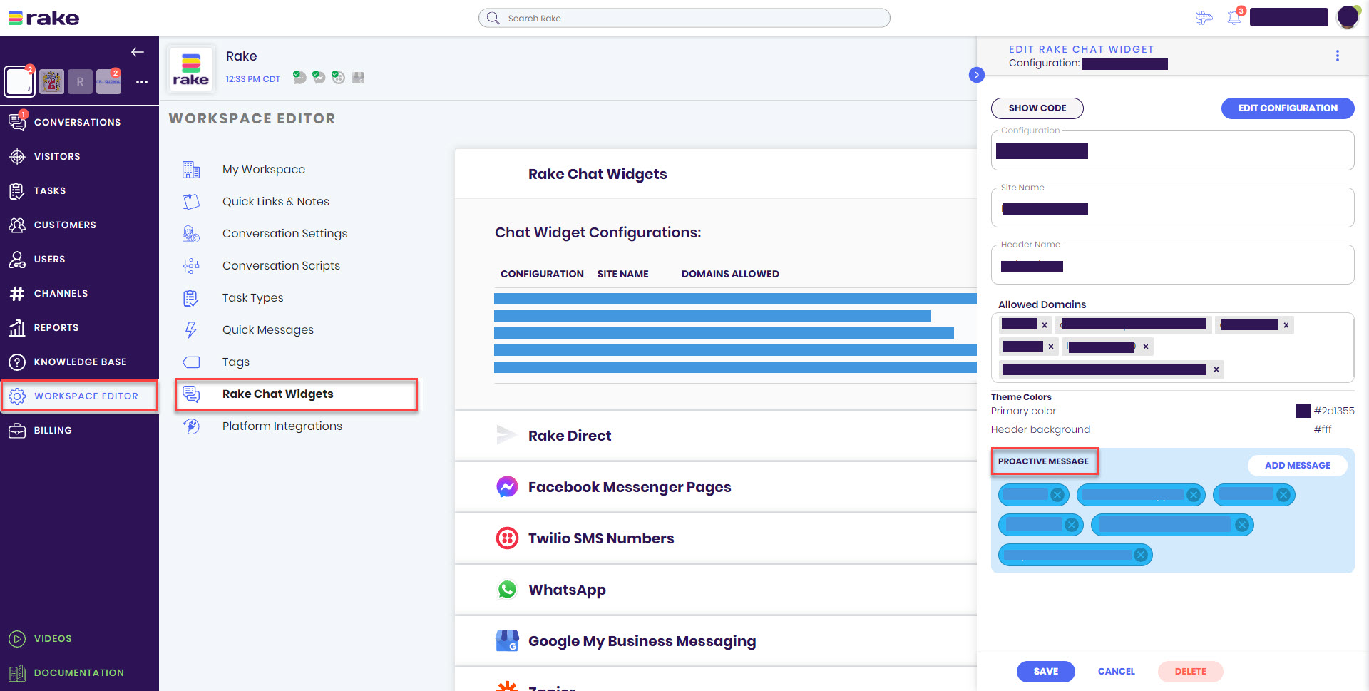Collapse the Rake Chat Widgets header

click(x=716, y=174)
